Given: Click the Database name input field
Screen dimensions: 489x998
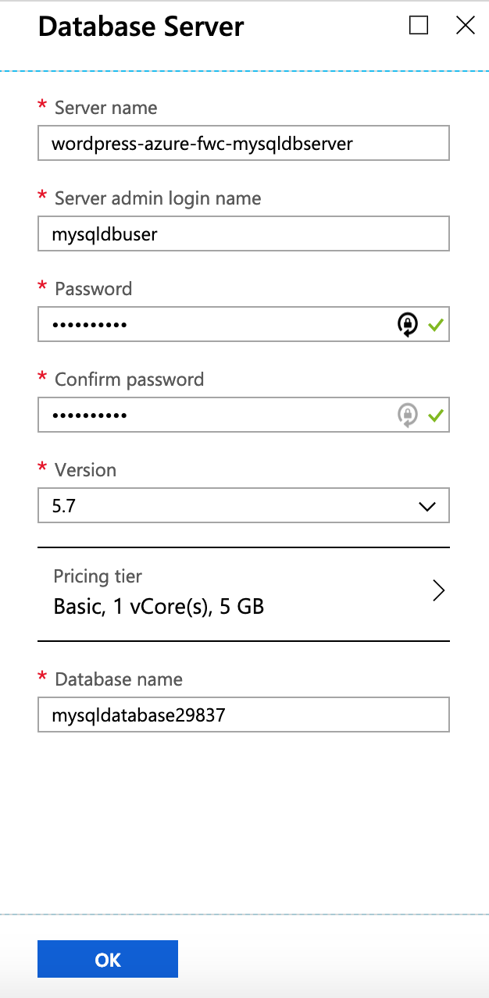Looking at the screenshot, I should click(x=243, y=715).
